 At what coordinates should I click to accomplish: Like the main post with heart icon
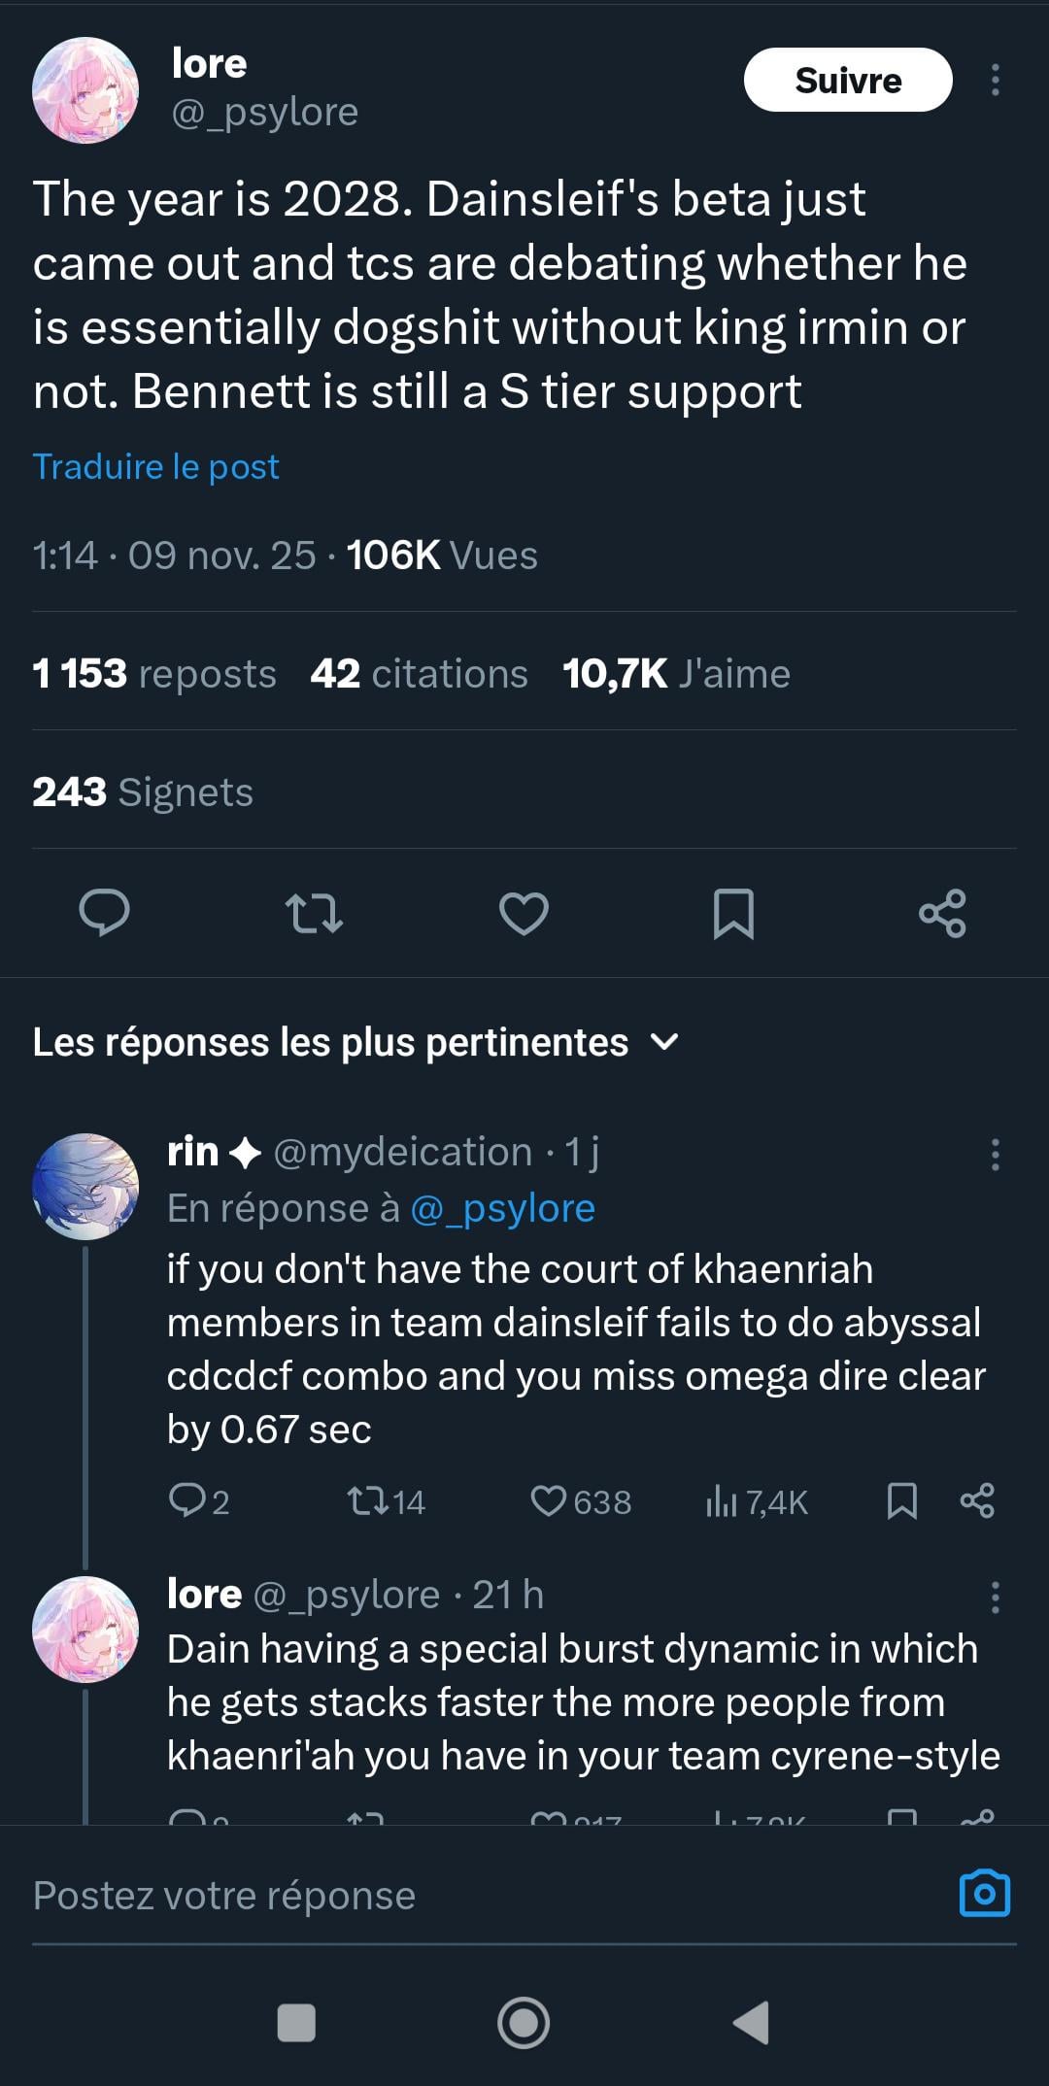[524, 913]
